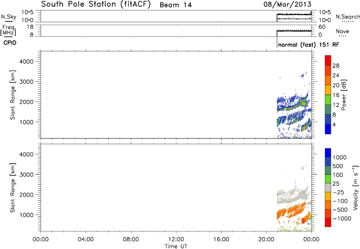Select the N.Sky legend label
The height and width of the screenshot is (249, 360).
tap(9, 17)
